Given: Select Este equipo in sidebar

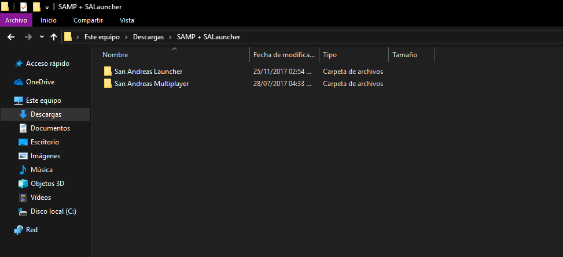Looking at the screenshot, I should pos(43,100).
